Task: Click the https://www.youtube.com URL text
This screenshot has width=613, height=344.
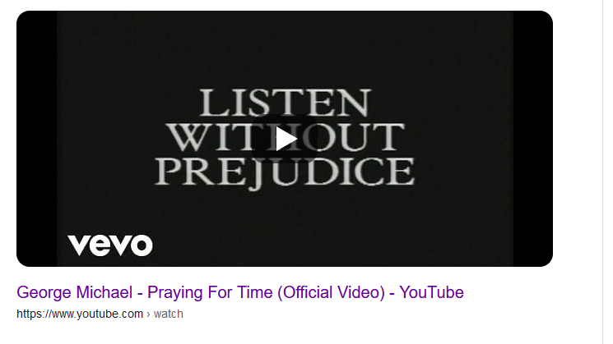Action: click(x=80, y=314)
